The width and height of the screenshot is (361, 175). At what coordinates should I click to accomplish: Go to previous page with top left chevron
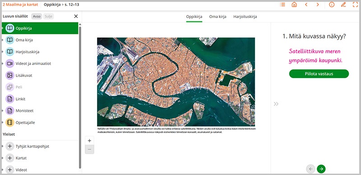coord(306,5)
